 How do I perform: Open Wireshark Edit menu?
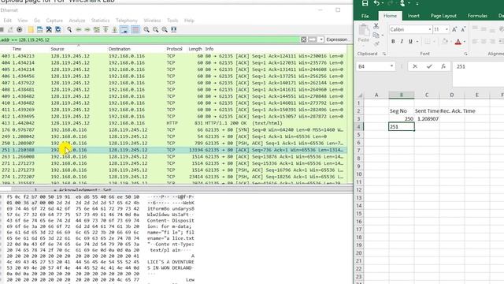pyautogui.click(x=8, y=21)
